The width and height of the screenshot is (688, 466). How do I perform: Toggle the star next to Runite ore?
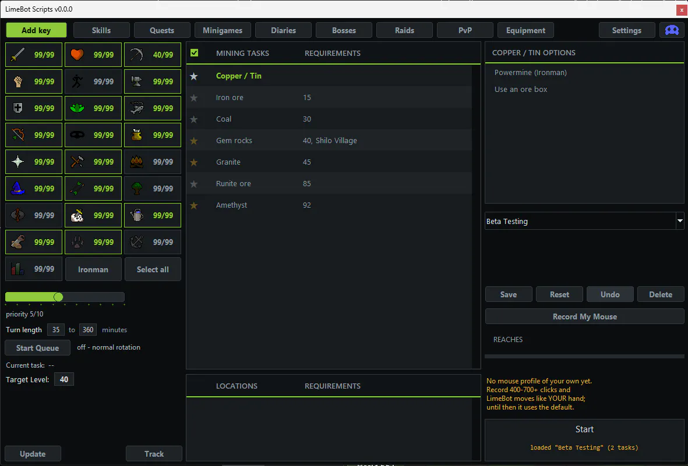coord(193,184)
